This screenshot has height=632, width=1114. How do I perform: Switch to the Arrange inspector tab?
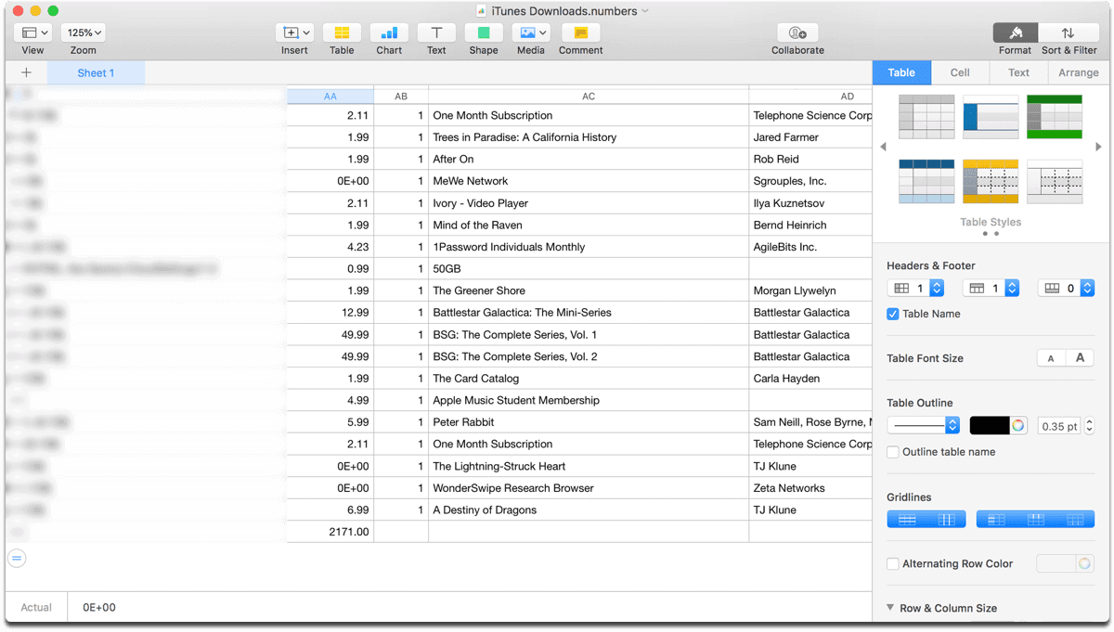(x=1079, y=72)
